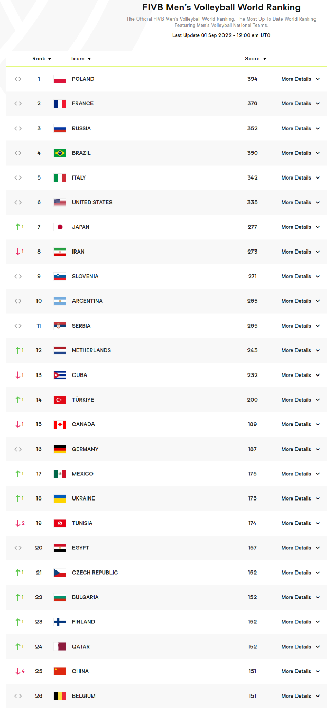334x714 pixels.
Task: Click the ITALY team name
Action: tap(79, 178)
